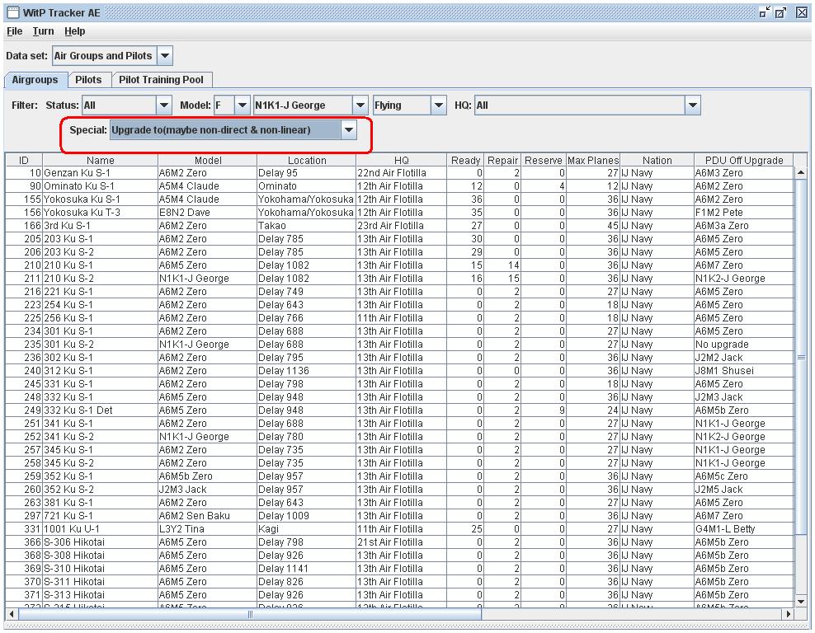
Task: Expand the Special upgrade filter dropdown
Action: coord(349,130)
